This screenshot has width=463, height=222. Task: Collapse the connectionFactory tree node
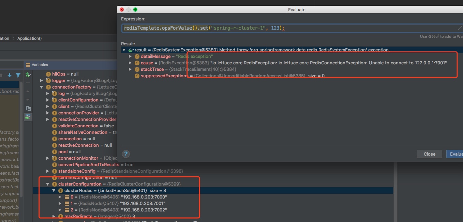click(x=42, y=87)
